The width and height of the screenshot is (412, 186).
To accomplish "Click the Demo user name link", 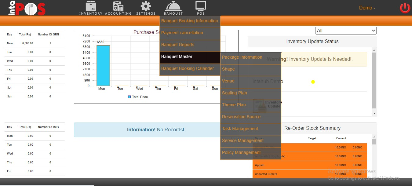I will coord(367,8).
